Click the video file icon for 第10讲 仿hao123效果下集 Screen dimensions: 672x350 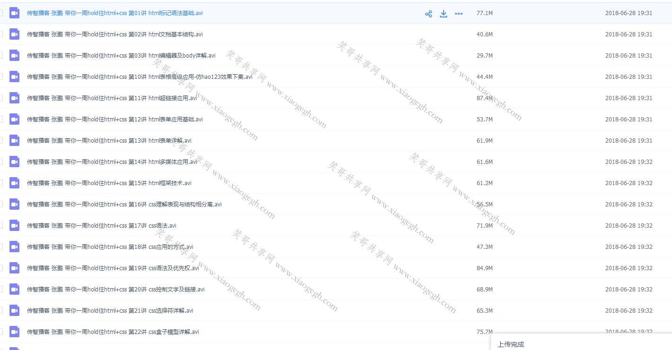coord(15,77)
